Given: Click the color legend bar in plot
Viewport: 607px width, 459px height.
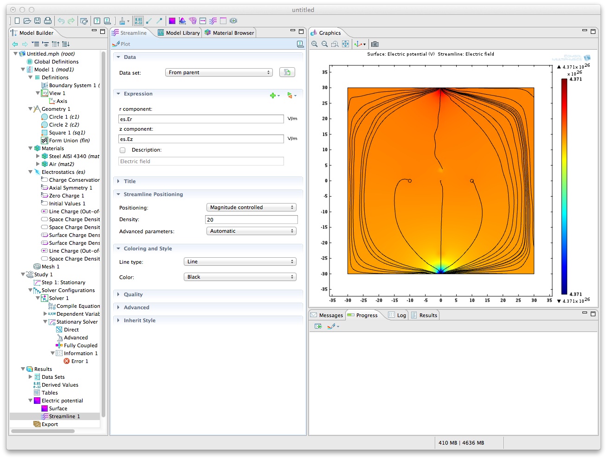Looking at the screenshot, I should pyautogui.click(x=564, y=186).
